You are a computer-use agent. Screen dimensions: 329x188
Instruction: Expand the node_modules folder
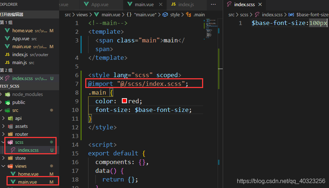[x=29, y=94]
